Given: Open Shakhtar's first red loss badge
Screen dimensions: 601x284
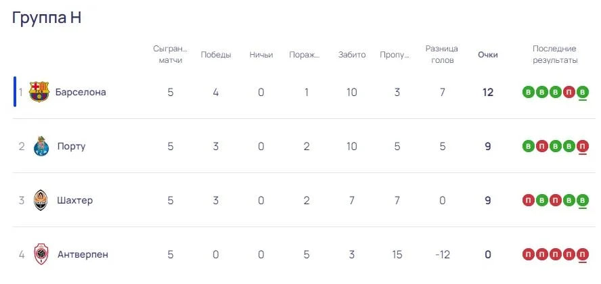Looking at the screenshot, I should point(528,200).
